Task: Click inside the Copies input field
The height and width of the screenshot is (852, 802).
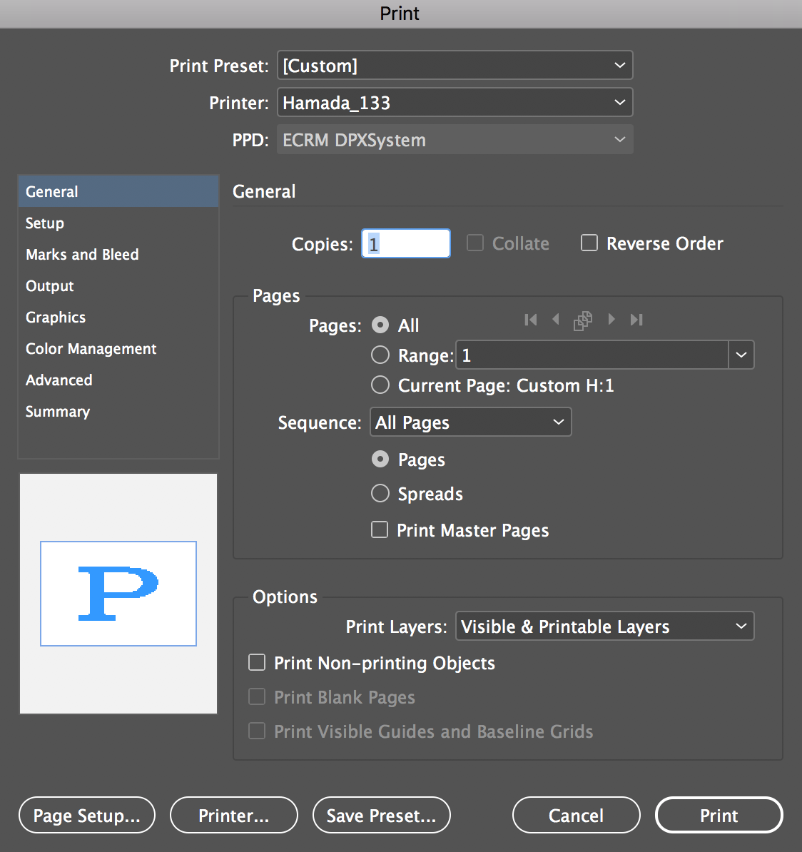Action: point(405,243)
